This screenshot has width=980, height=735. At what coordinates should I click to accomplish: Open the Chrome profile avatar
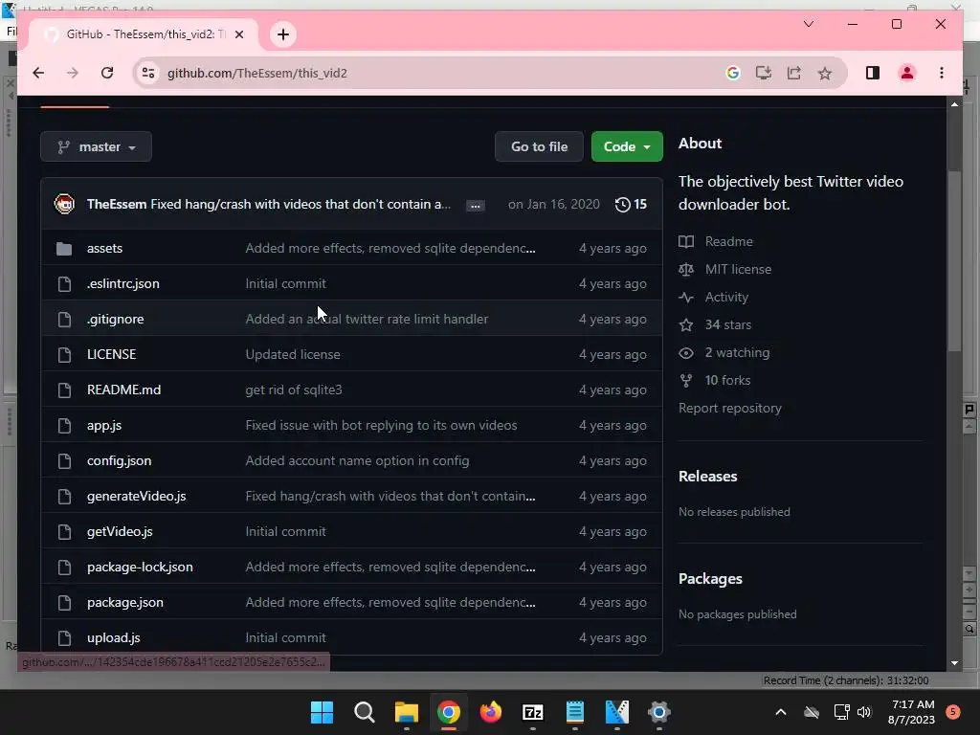pyautogui.click(x=907, y=73)
